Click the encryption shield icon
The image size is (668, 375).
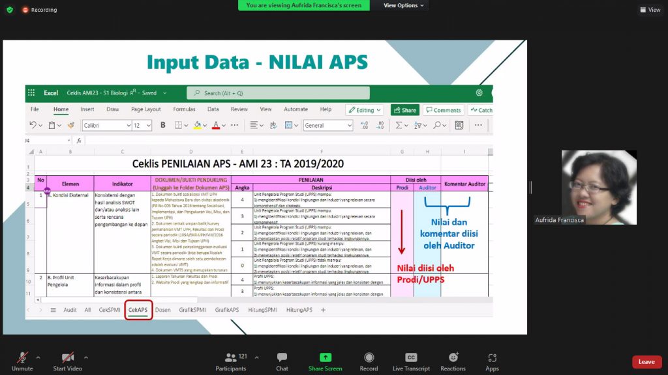click(x=9, y=10)
